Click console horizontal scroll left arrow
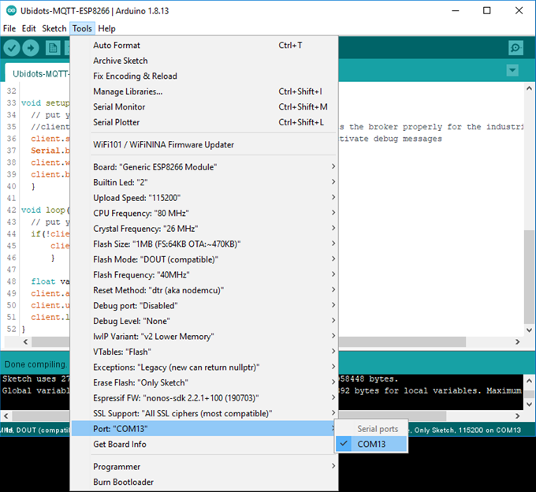536x492 pixels. click(6, 416)
